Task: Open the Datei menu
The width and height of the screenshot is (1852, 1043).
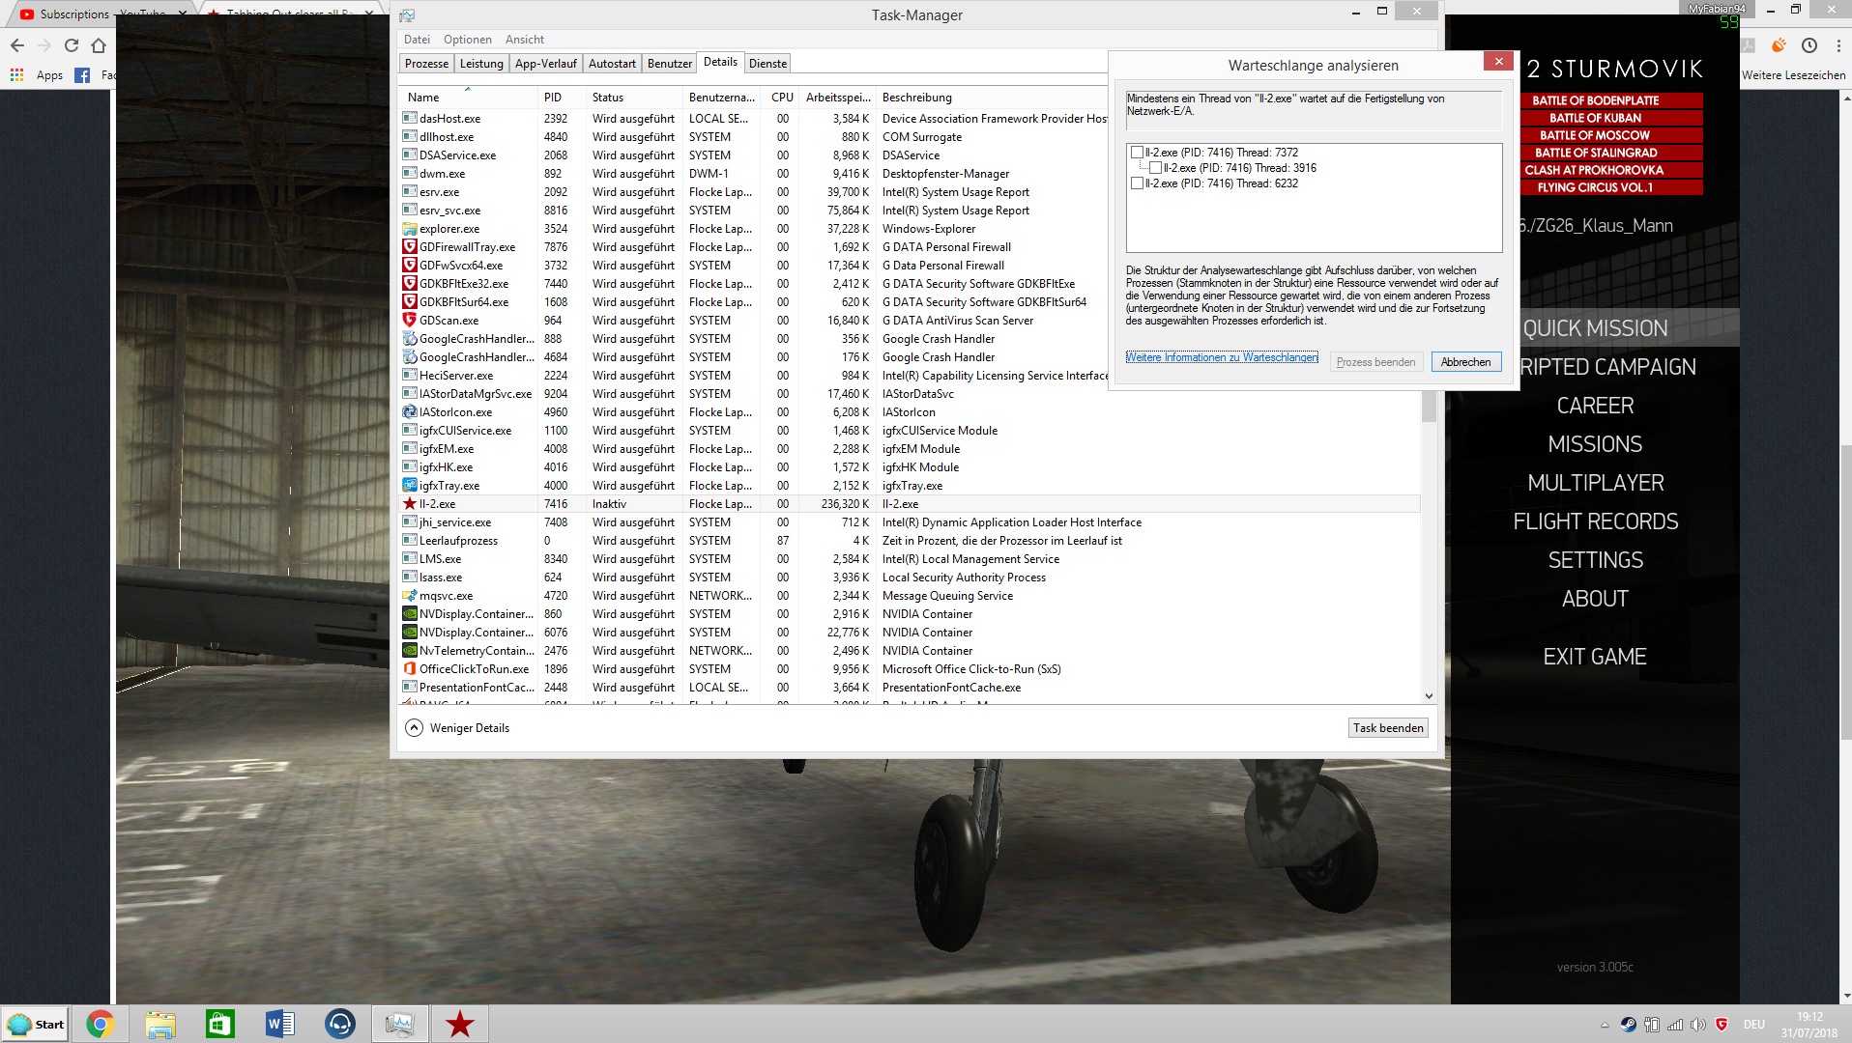Action: point(417,40)
